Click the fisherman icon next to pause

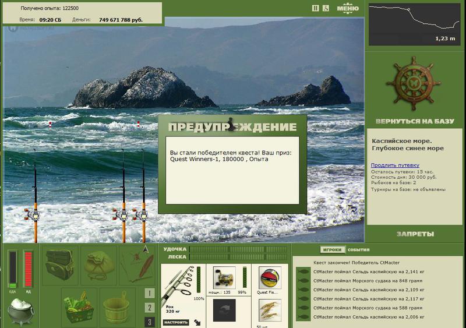[x=326, y=8]
